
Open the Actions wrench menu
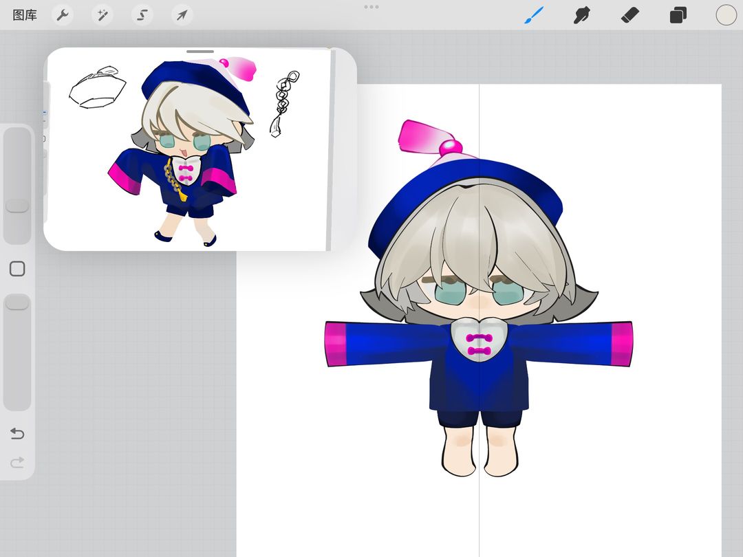[x=63, y=15]
